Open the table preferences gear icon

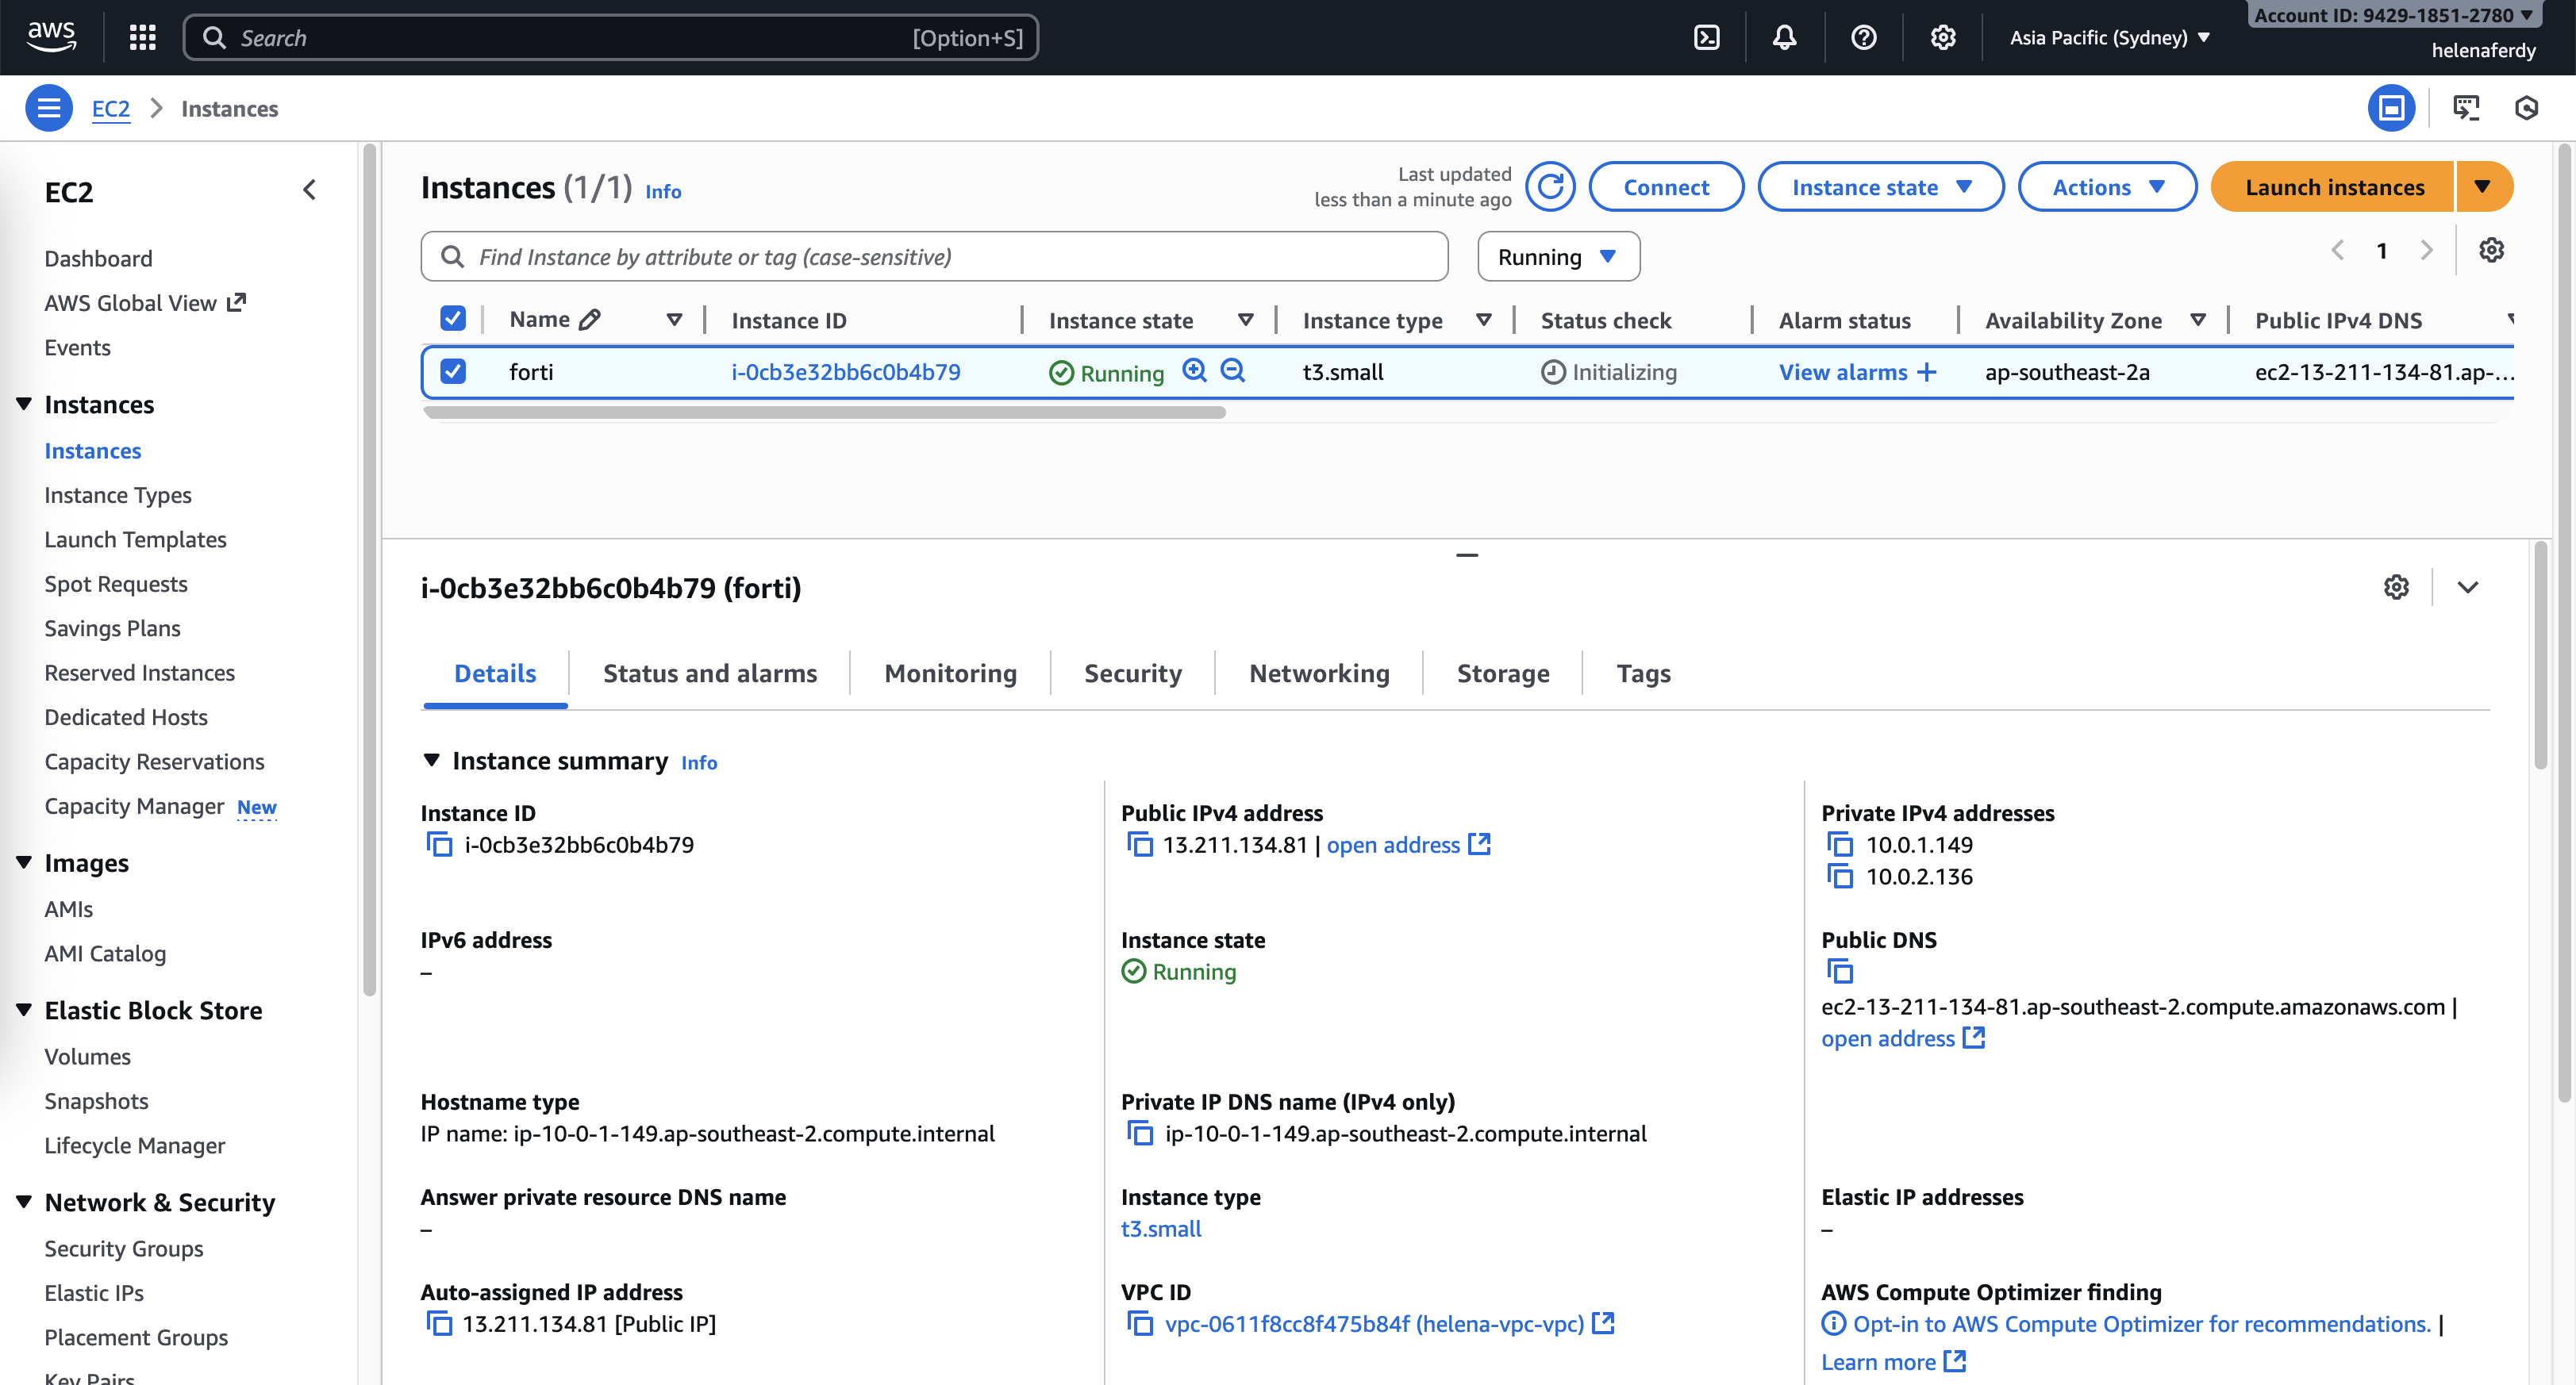2491,250
